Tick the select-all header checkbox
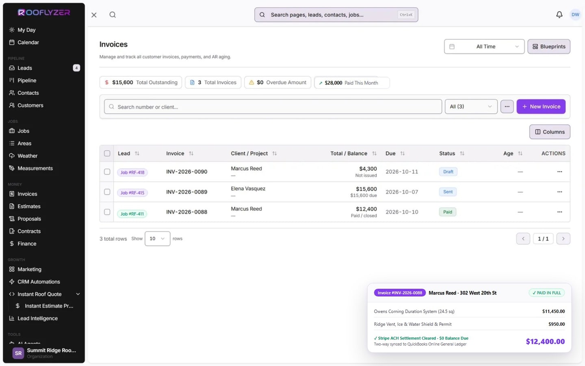Screen dimensions: 585x366 (107, 153)
